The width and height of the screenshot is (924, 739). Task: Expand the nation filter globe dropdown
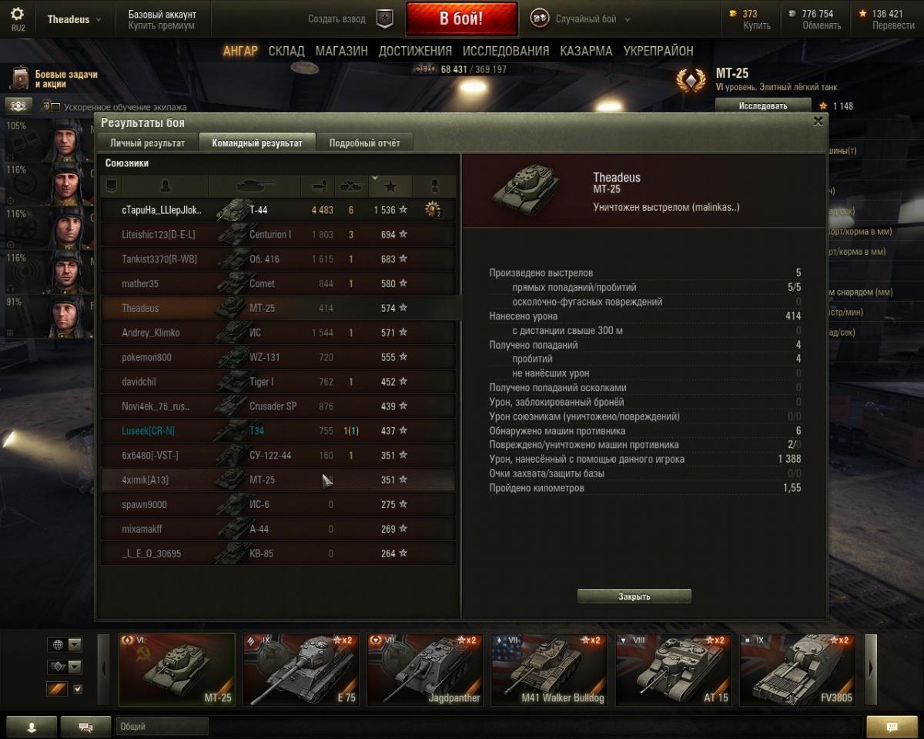65,644
